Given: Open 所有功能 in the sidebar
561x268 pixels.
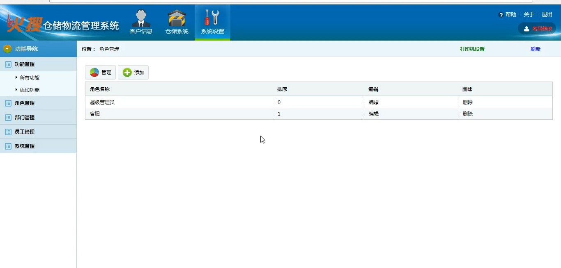Looking at the screenshot, I should 30,78.
